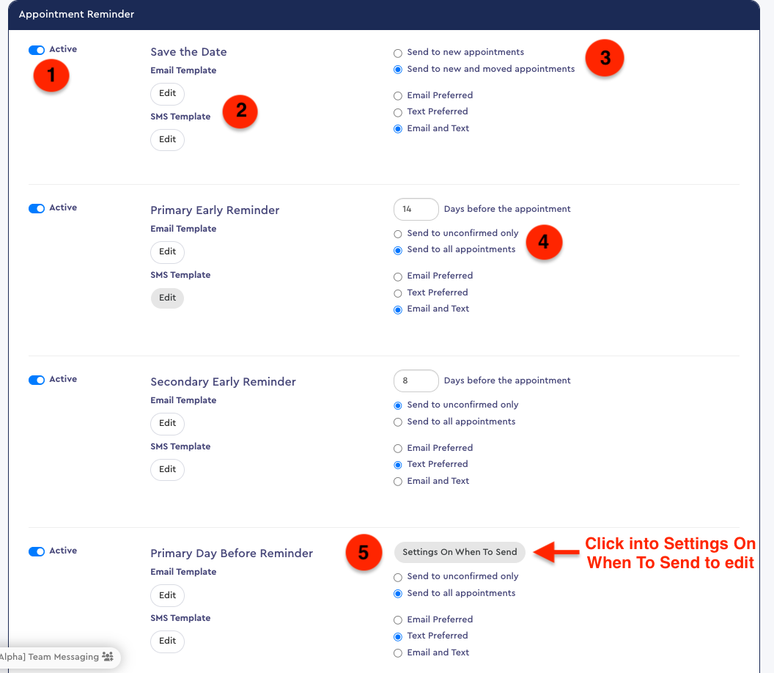Edit the Save the Date SMS template
Screen dimensions: 774x673
click(167, 139)
